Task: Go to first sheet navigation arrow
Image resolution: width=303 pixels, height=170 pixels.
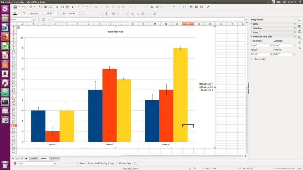Action: tap(13, 159)
